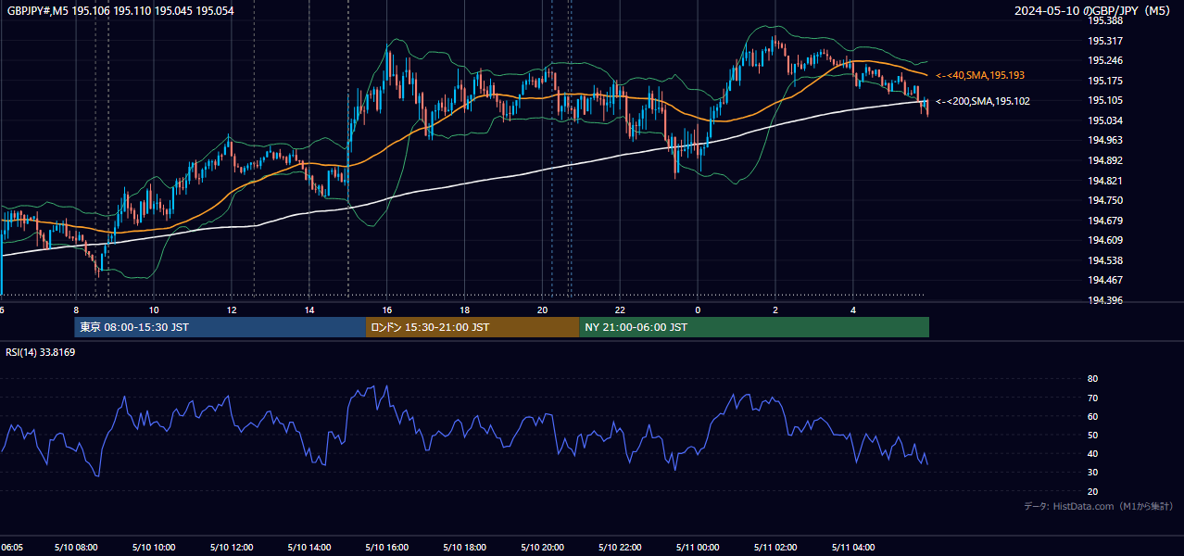1184x556 pixels.
Task: Click price axis value 195.034
Action: [x=1104, y=121]
